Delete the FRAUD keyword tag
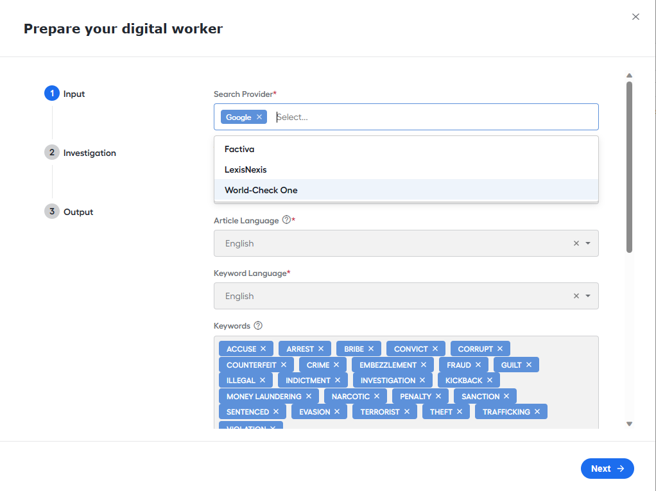The width and height of the screenshot is (656, 491). pyautogui.click(x=478, y=365)
